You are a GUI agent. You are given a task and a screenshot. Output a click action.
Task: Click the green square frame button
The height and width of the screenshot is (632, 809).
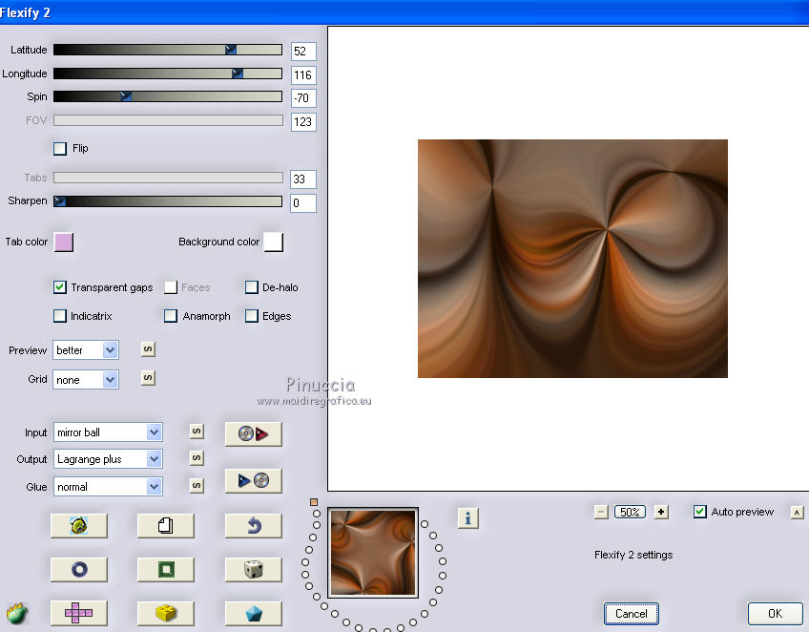[166, 570]
